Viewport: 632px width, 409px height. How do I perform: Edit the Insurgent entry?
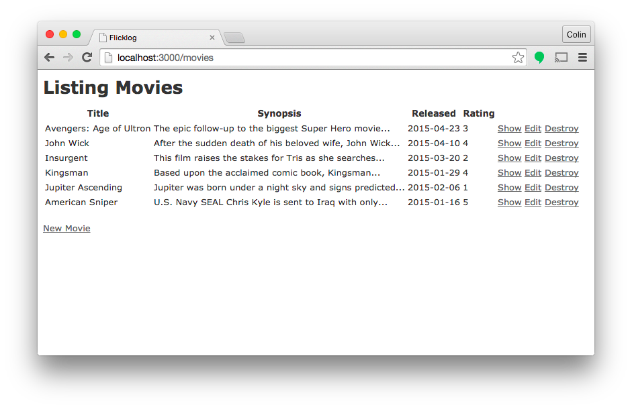(x=533, y=158)
